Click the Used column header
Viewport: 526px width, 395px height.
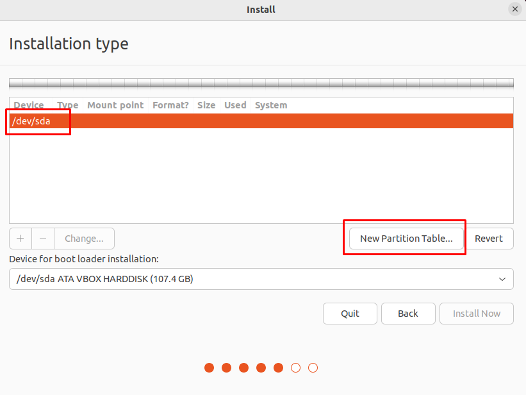click(235, 105)
